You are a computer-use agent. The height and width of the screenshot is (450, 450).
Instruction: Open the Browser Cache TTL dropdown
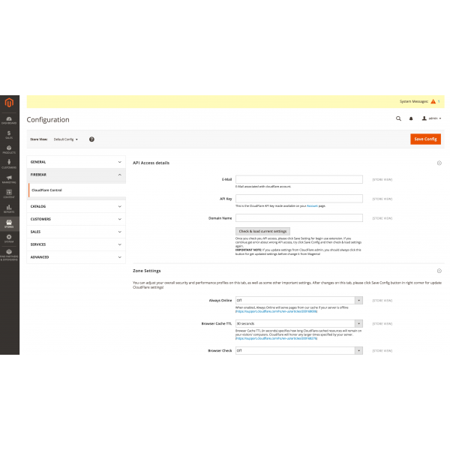pyautogui.click(x=299, y=323)
